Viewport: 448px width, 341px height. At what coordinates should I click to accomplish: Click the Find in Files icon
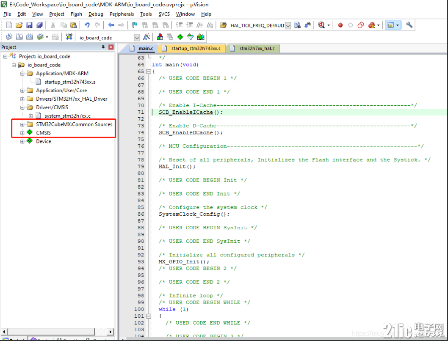pos(223,25)
